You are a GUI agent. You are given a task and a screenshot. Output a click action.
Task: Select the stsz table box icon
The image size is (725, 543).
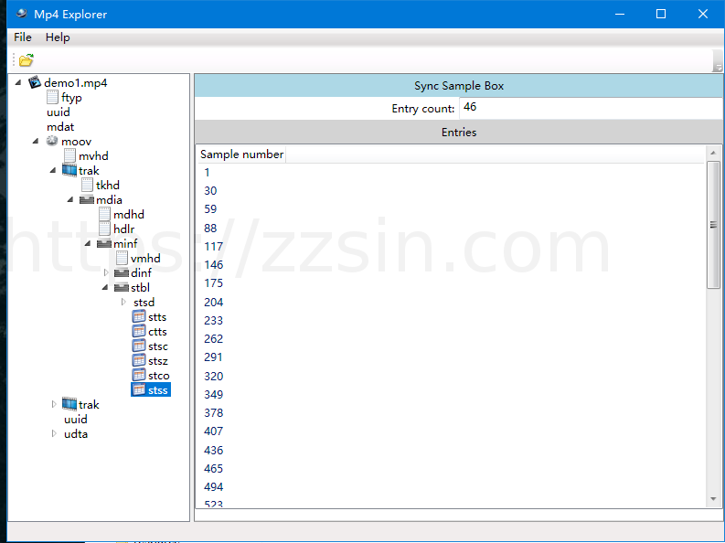pos(139,361)
